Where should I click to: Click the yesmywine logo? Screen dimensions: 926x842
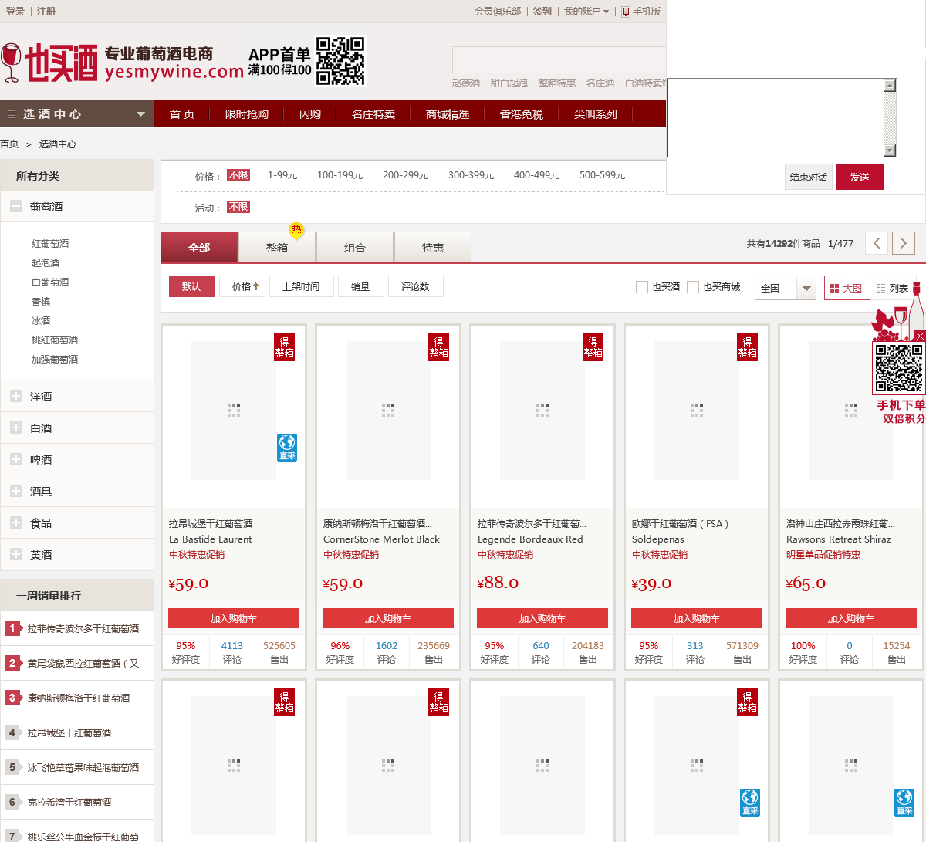[122, 63]
